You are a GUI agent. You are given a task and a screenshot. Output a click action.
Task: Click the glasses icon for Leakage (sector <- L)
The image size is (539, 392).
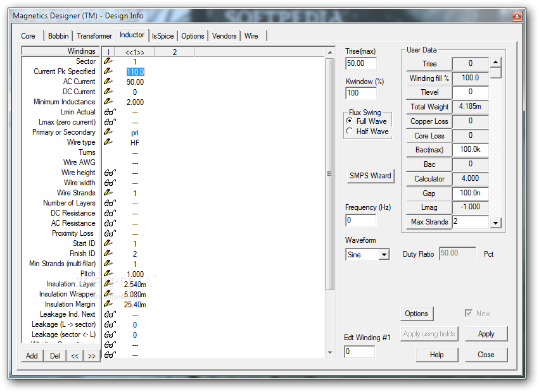[110, 334]
